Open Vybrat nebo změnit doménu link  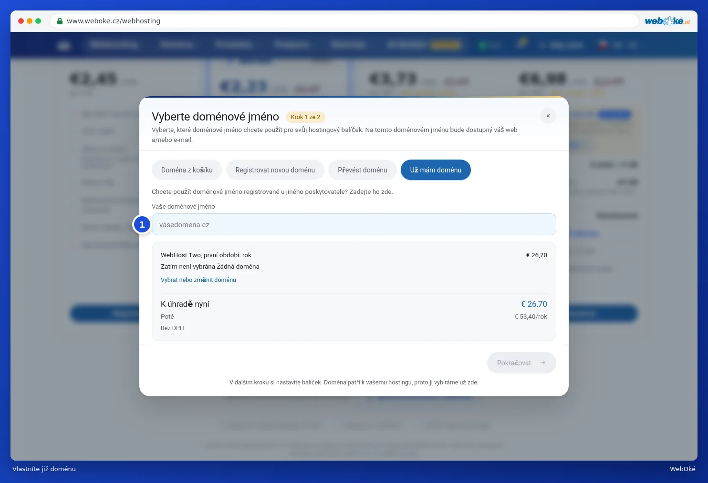[198, 280]
